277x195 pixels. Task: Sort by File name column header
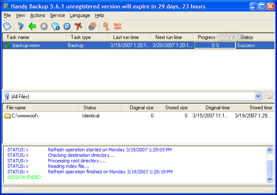point(41,108)
